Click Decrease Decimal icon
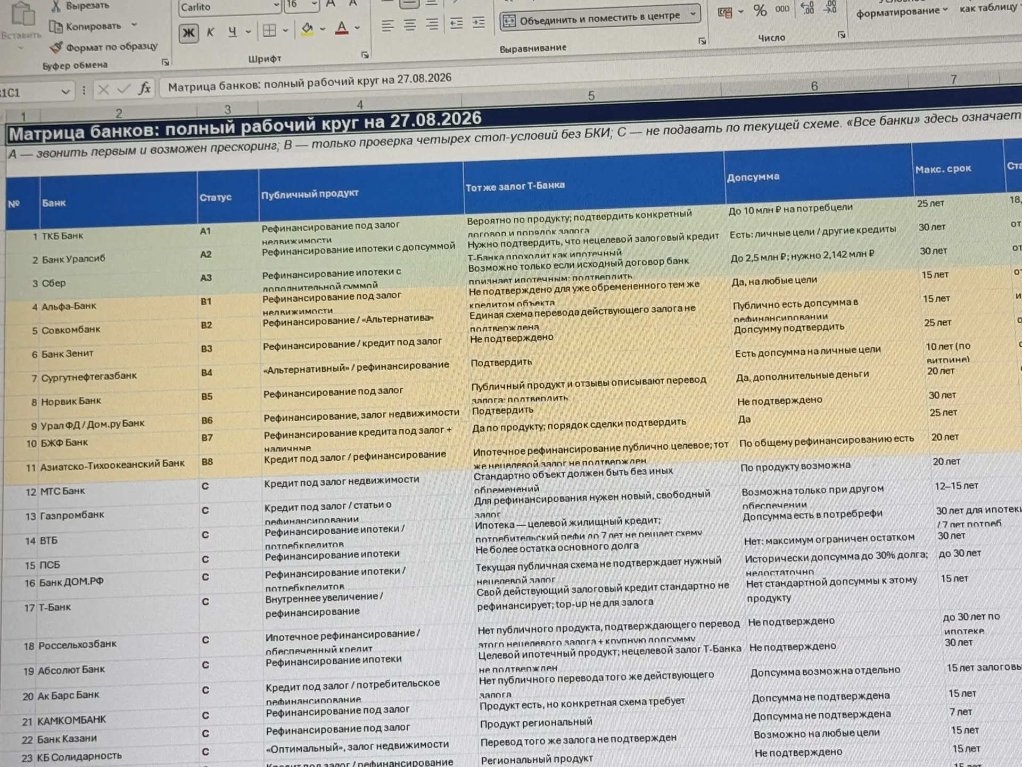 click(x=830, y=7)
